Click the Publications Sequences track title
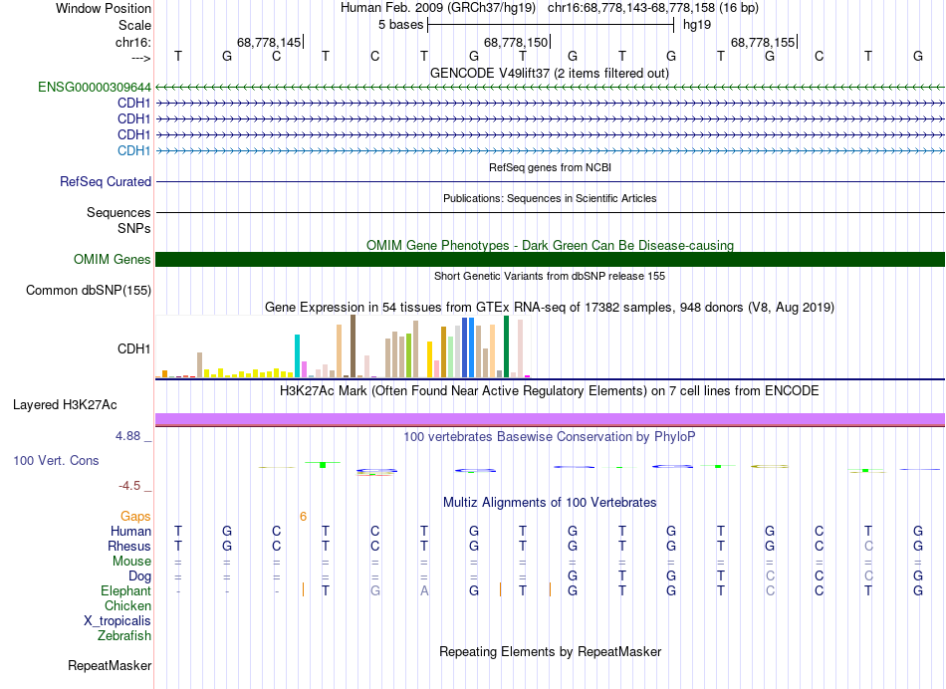946x689 pixels. pyautogui.click(x=550, y=198)
